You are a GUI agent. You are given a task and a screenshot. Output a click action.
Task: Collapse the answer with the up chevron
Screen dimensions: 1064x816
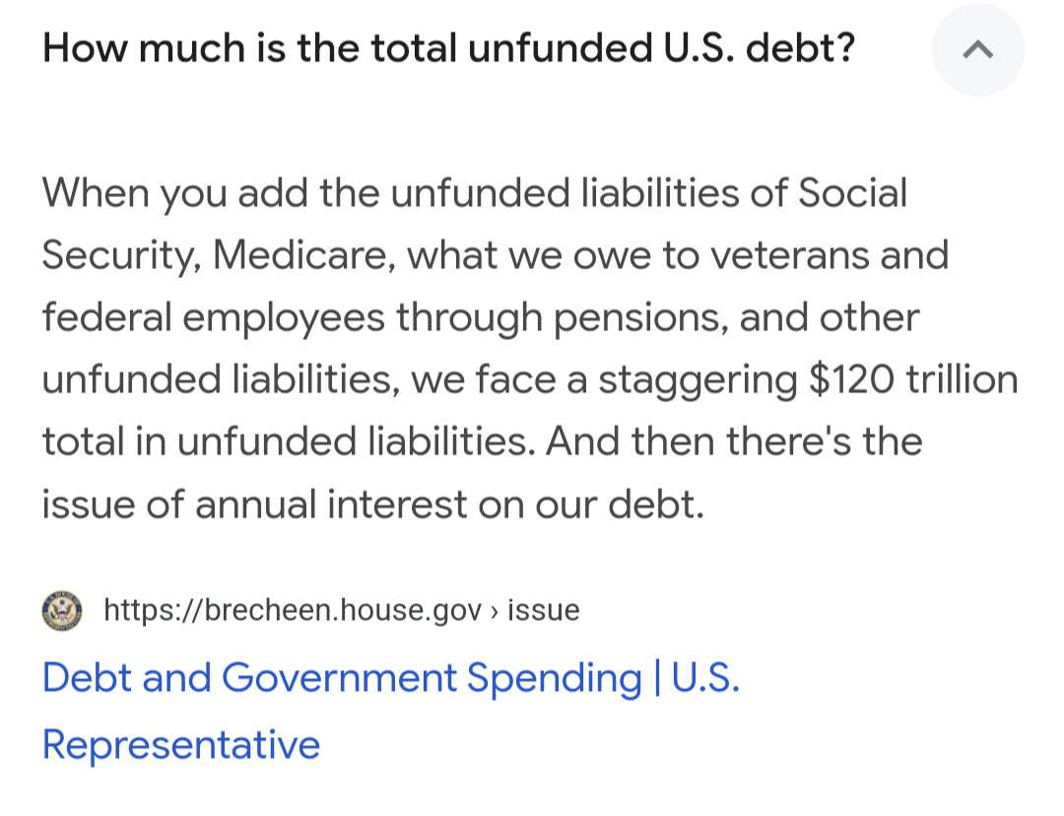(x=978, y=49)
